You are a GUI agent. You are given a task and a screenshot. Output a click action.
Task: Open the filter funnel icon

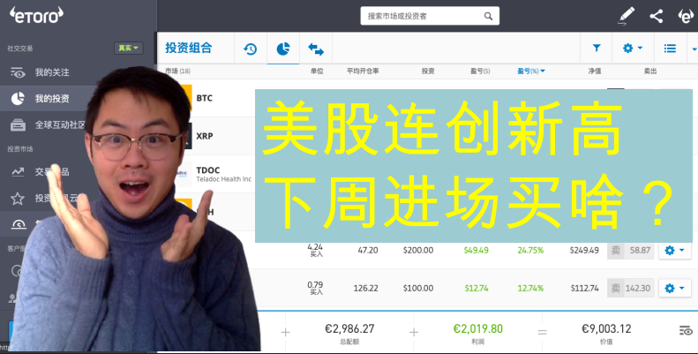[x=597, y=48]
